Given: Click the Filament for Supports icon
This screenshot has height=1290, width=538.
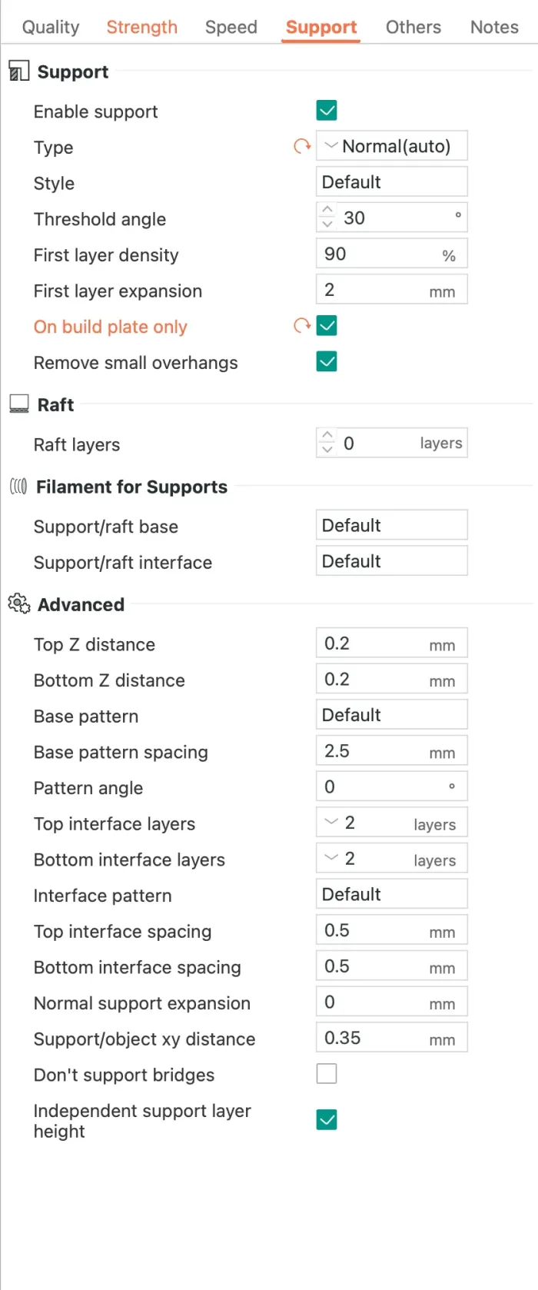Looking at the screenshot, I should tap(18, 487).
